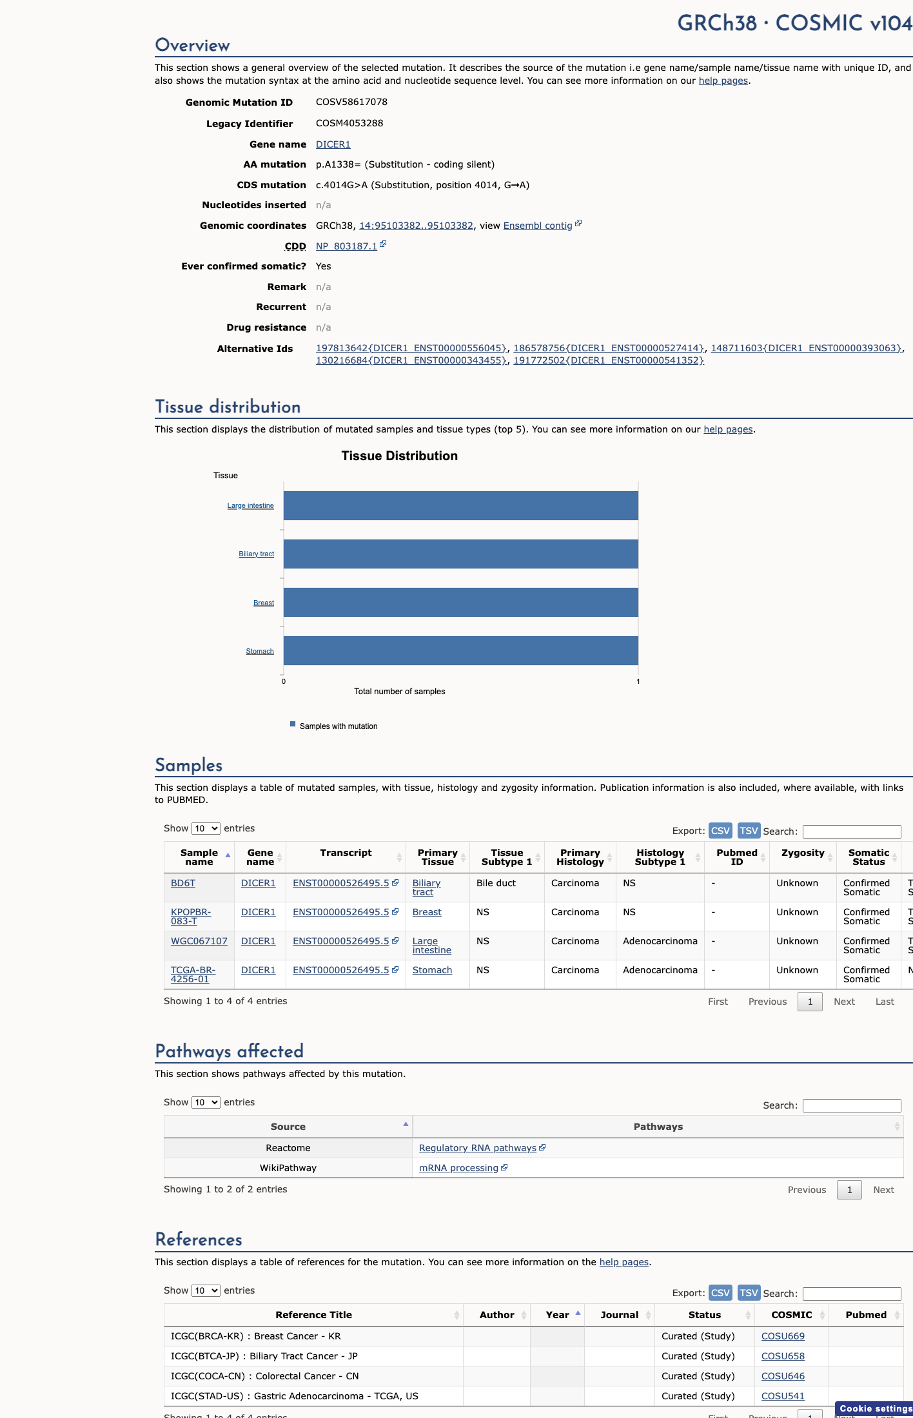Image resolution: width=913 pixels, height=1418 pixels.
Task: Open the References table entries-per-page dropdown
Action: pos(206,1290)
